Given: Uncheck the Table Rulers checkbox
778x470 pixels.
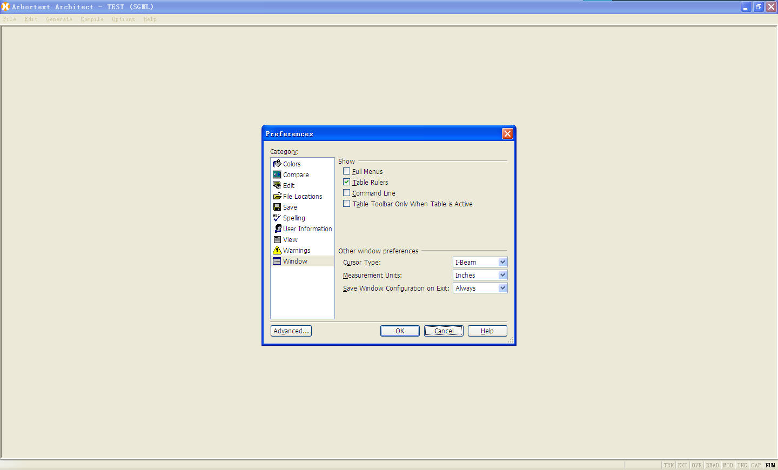Looking at the screenshot, I should [346, 182].
